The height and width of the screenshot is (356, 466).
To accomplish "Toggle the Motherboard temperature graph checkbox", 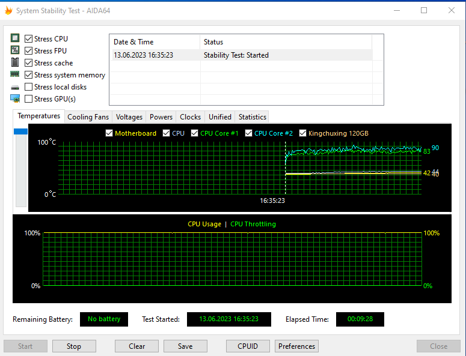I will click(109, 133).
